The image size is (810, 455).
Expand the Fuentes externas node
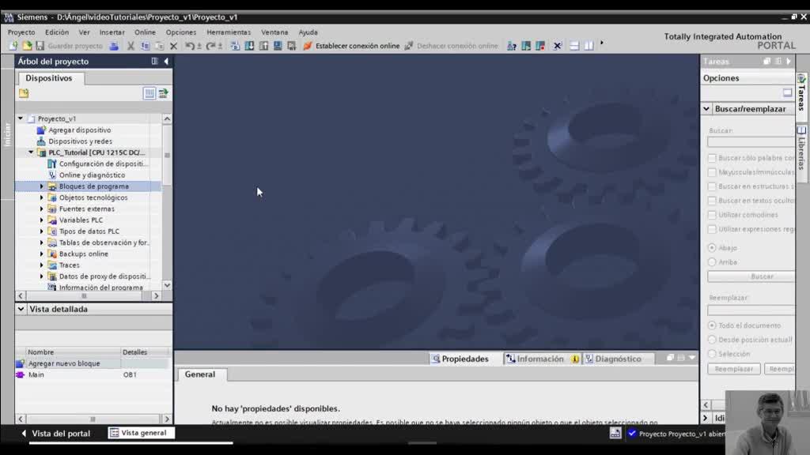(42, 209)
